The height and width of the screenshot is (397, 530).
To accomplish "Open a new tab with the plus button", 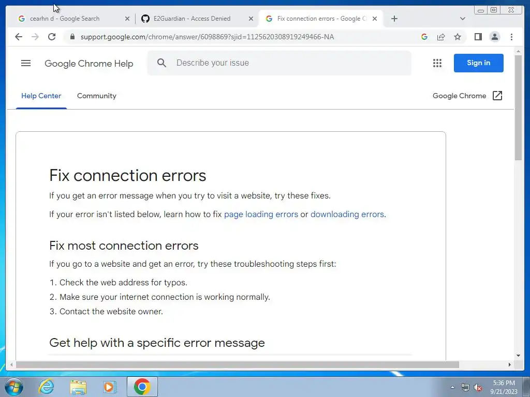I will click(x=394, y=19).
